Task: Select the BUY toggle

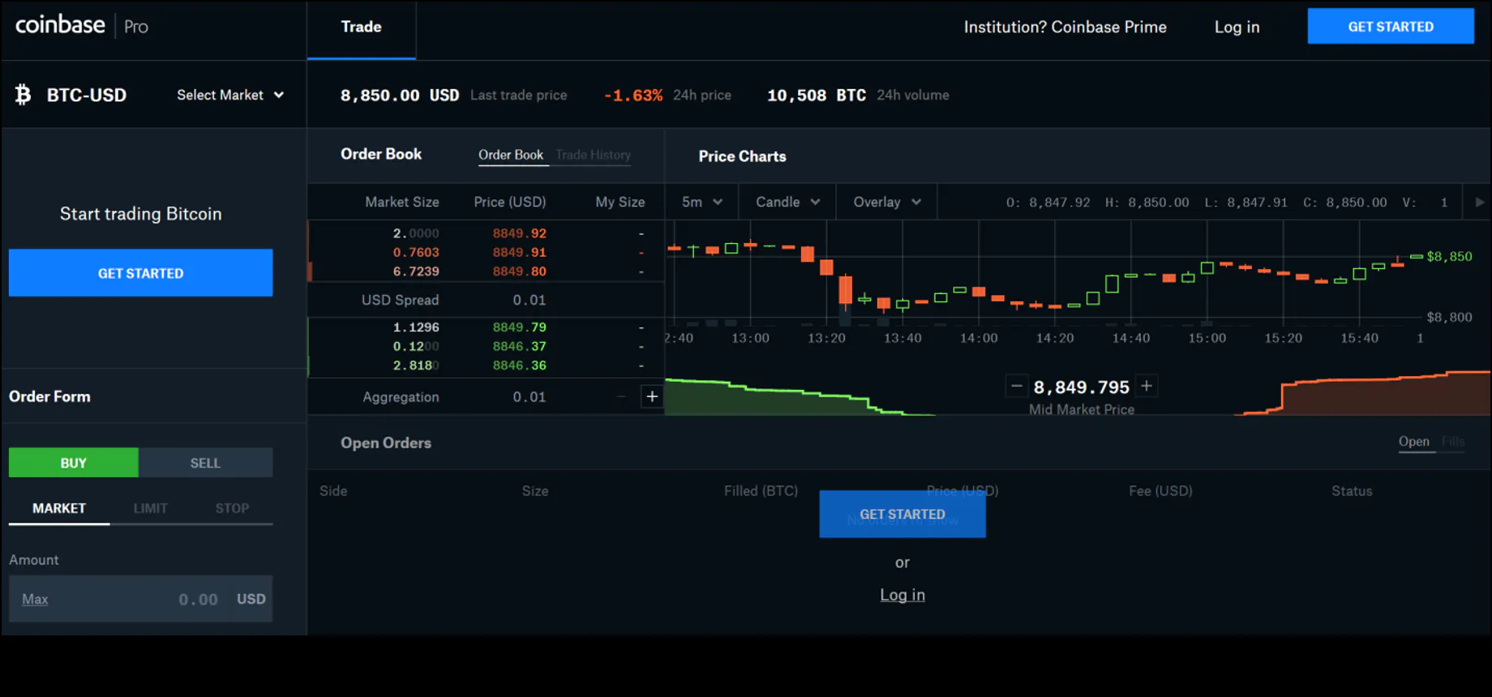Action: tap(73, 463)
